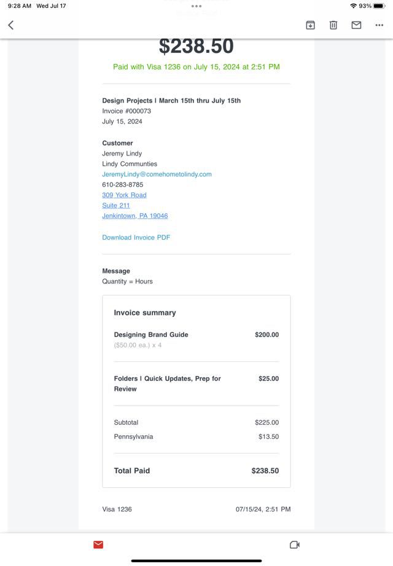Open Jenkintown, PA 19046 link
Viewport: 393px width, 566px height.
(134, 216)
